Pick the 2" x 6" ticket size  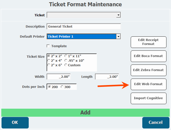pyautogui.click(x=49, y=65)
